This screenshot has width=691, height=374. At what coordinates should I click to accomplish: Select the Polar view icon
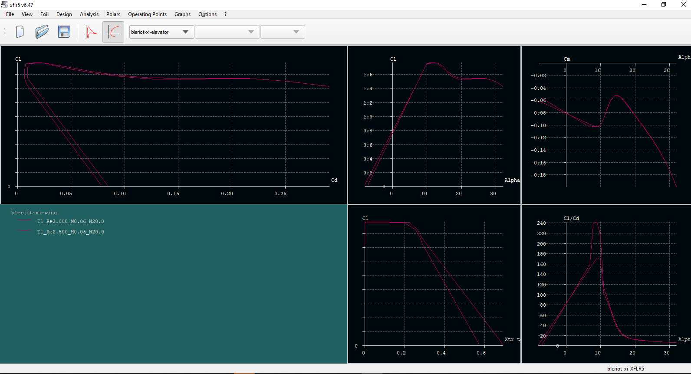[x=113, y=32]
